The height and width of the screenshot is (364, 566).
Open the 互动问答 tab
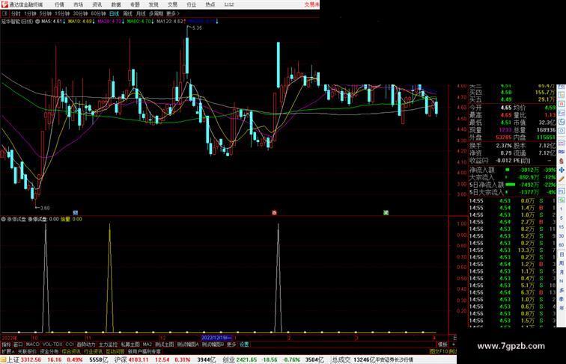(x=115, y=351)
